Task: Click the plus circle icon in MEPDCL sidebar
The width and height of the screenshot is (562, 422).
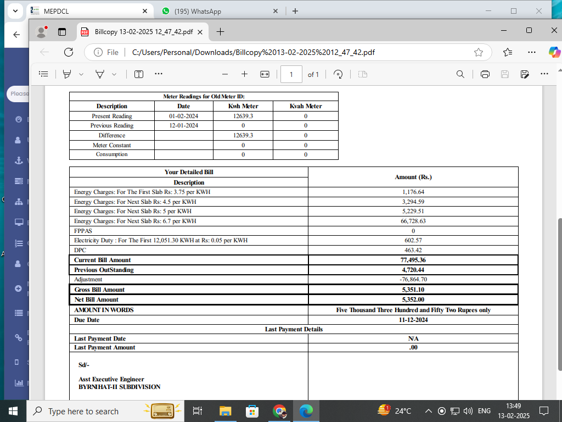Action: [18, 288]
